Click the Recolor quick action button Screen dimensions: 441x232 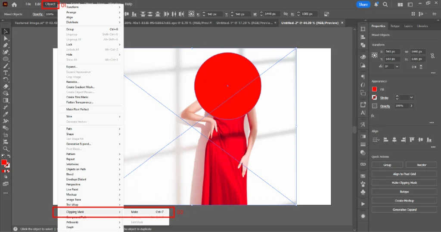(421, 165)
